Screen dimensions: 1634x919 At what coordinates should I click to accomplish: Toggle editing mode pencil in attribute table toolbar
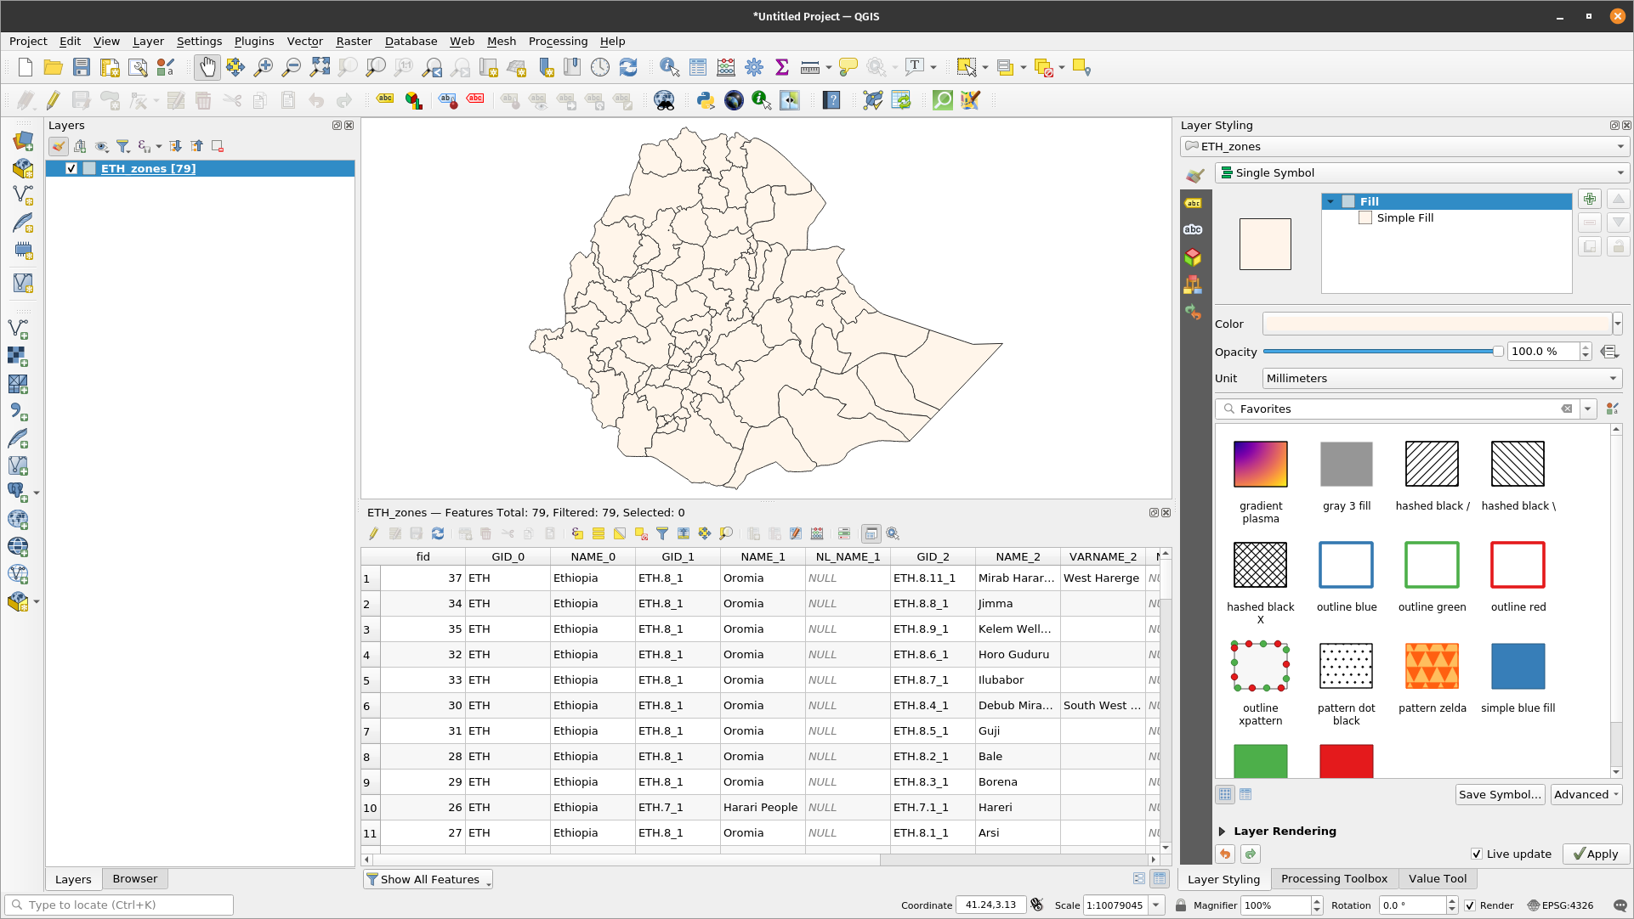[x=373, y=533]
